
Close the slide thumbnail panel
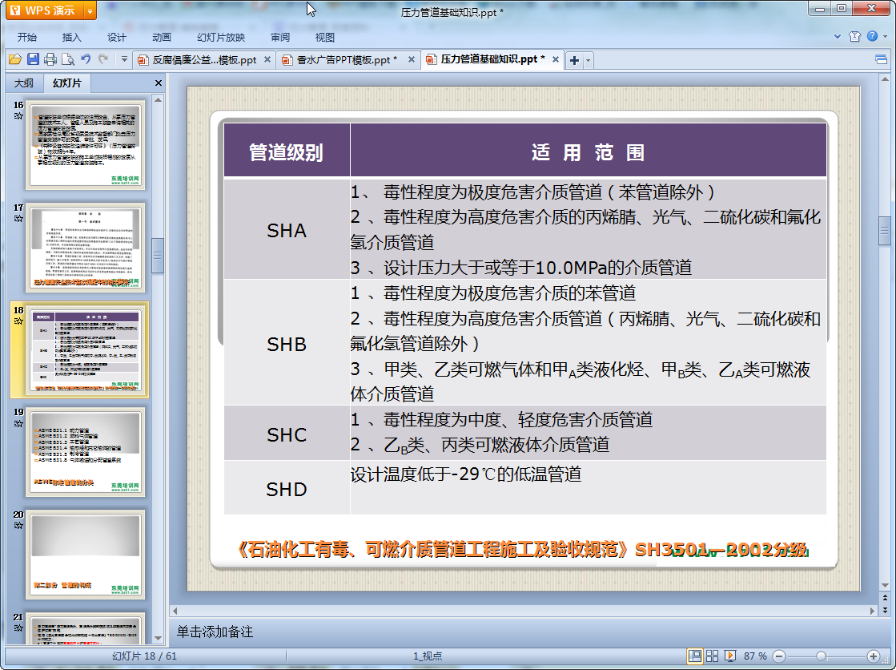pyautogui.click(x=159, y=83)
